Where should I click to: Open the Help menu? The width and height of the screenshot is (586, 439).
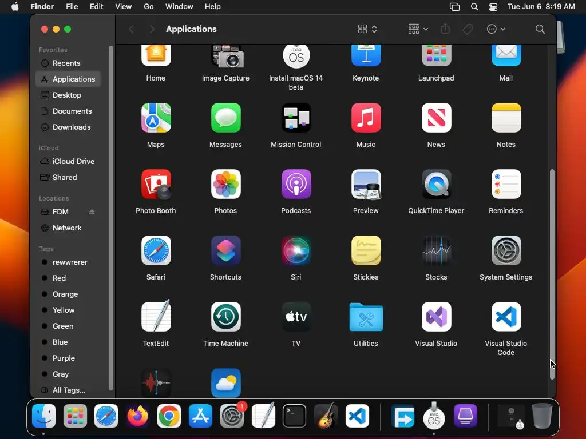click(213, 7)
